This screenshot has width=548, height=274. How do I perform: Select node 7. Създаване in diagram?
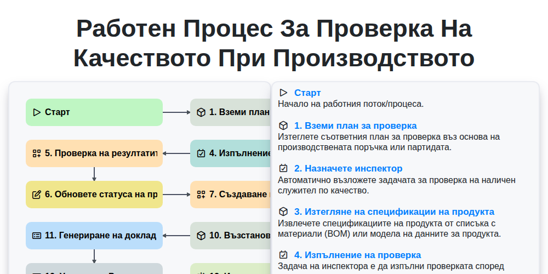point(230,195)
